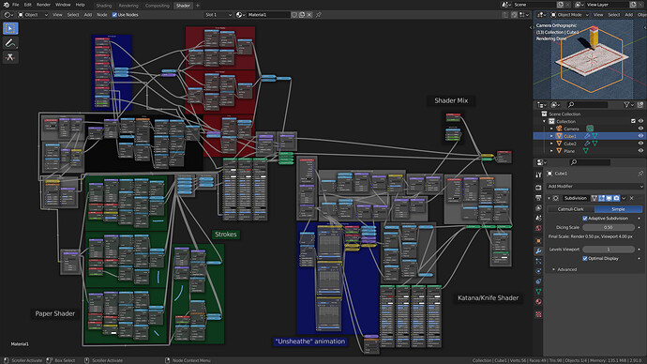Browse materials with the material sphere icon
The width and height of the screenshot is (647, 364).
(x=240, y=15)
